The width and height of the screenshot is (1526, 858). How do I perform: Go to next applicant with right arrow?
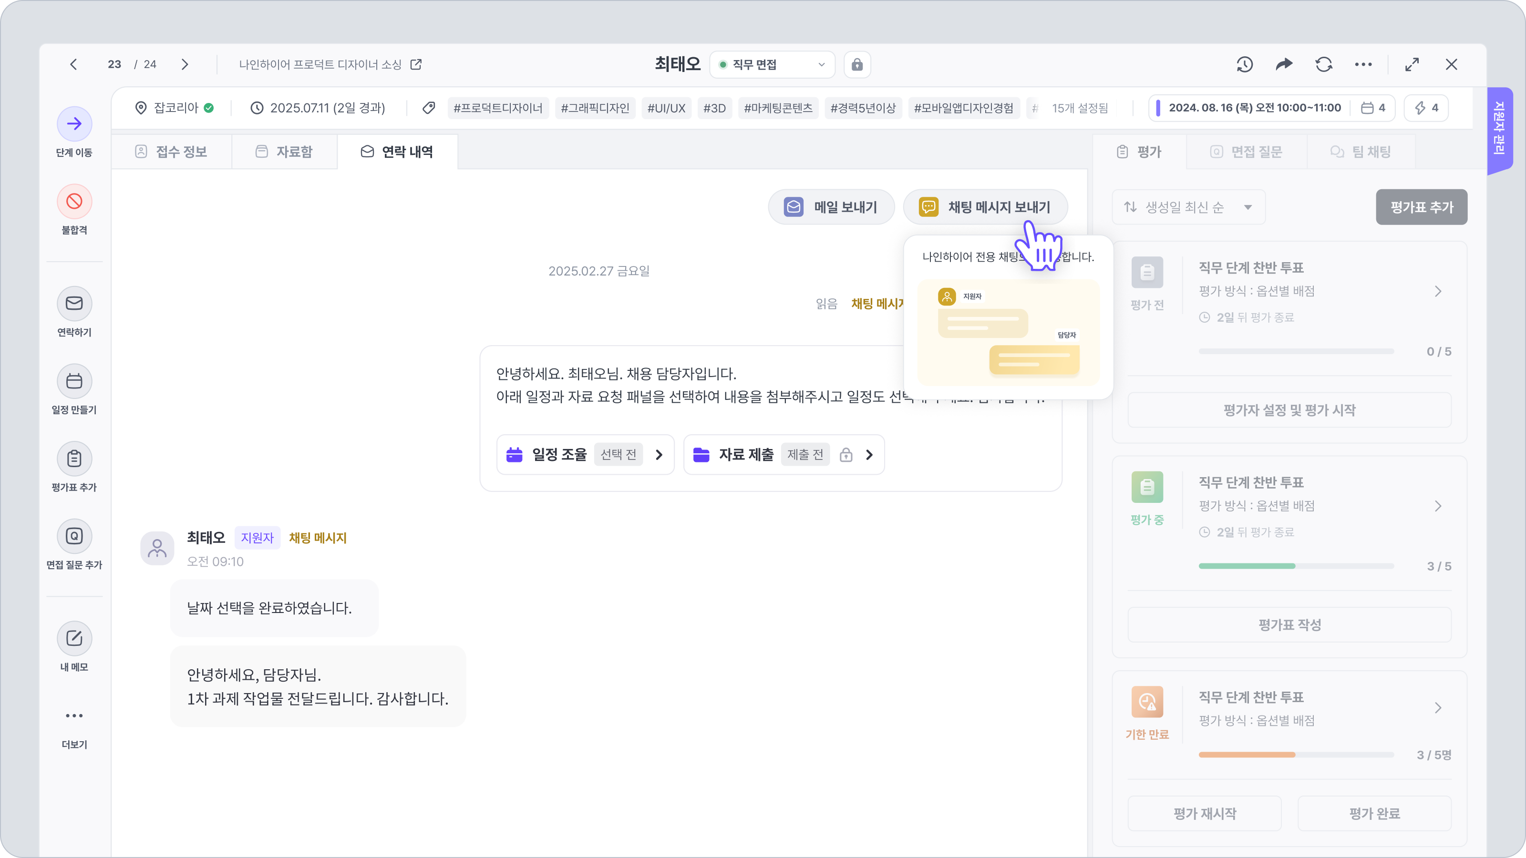coord(185,64)
